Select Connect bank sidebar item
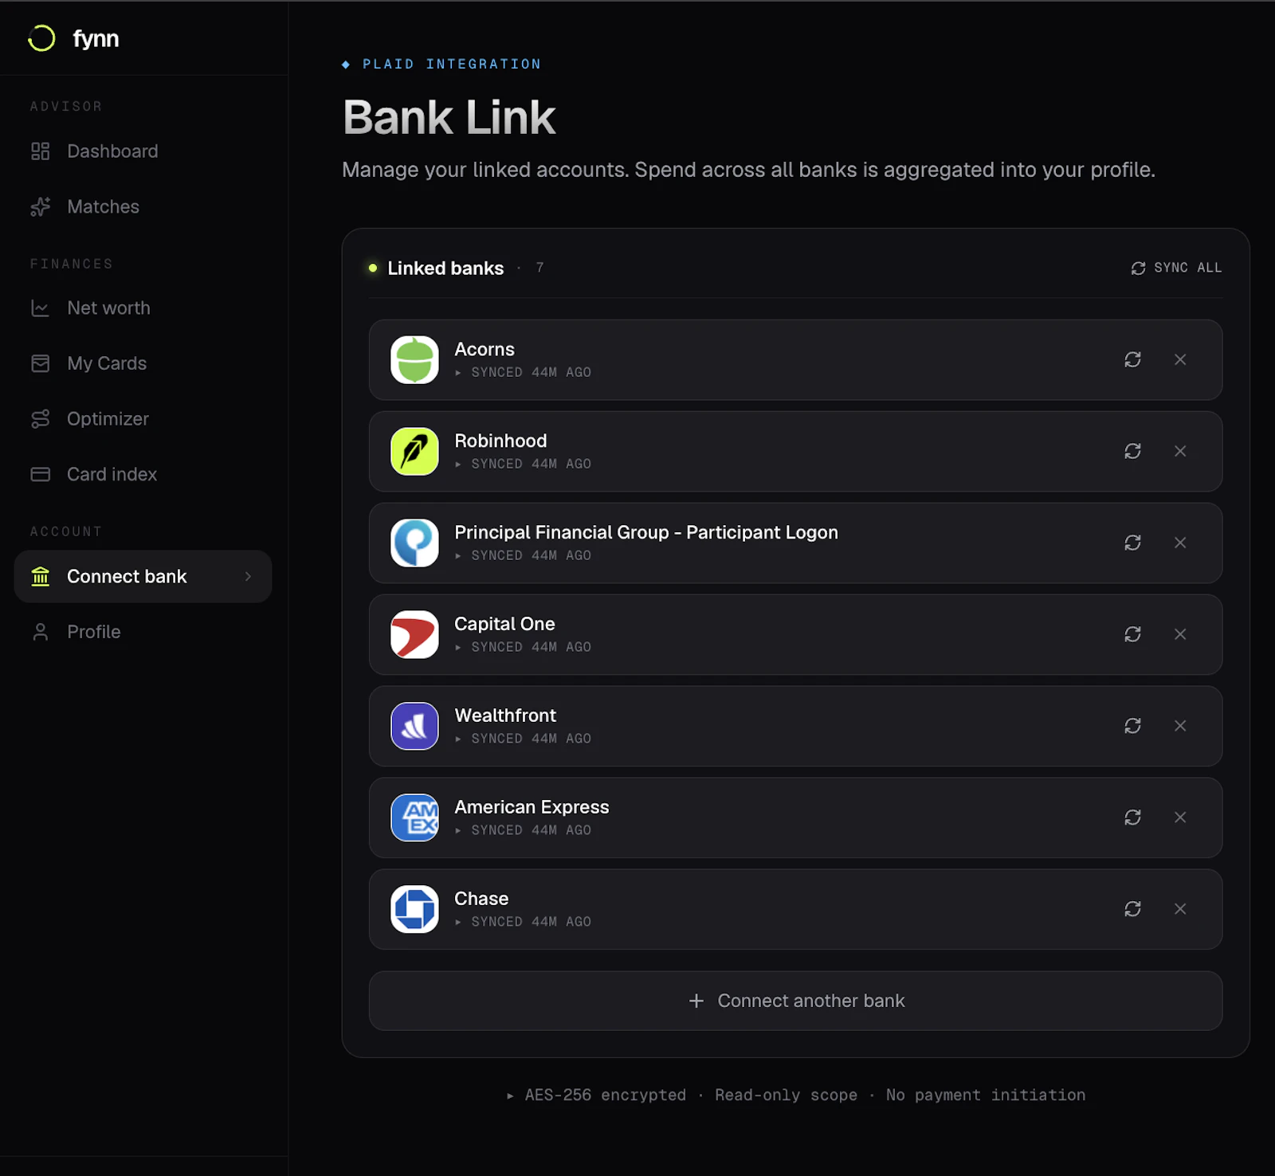 coord(143,577)
